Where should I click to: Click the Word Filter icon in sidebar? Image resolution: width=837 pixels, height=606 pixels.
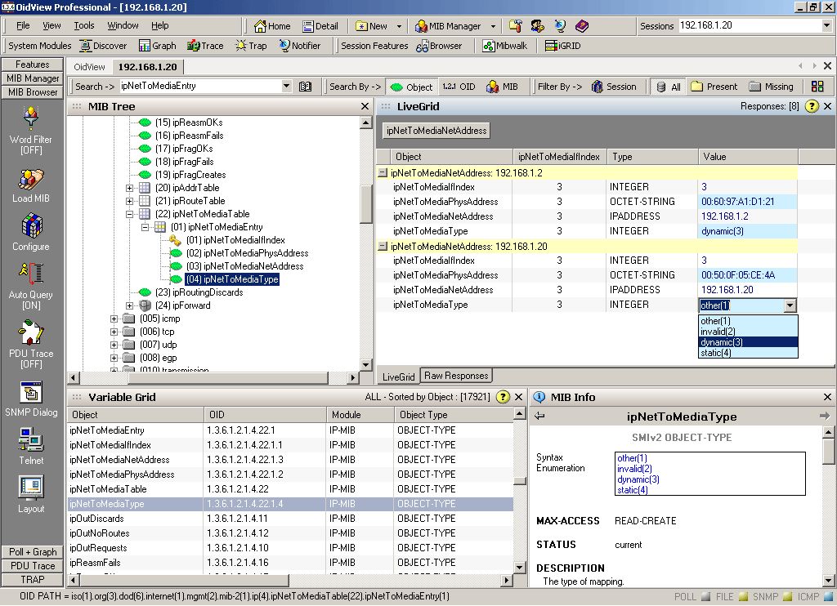(31, 119)
